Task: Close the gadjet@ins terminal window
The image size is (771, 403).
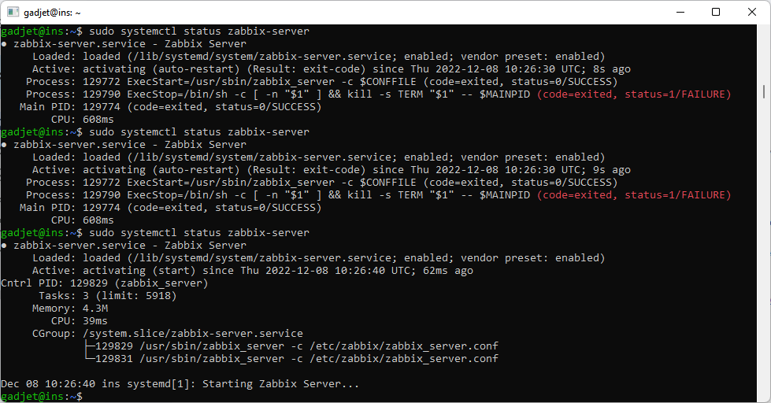Action: tap(752, 12)
